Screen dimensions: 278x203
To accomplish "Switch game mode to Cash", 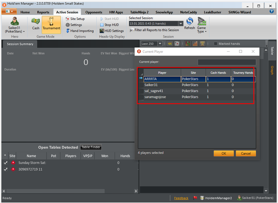I will [36, 23].
